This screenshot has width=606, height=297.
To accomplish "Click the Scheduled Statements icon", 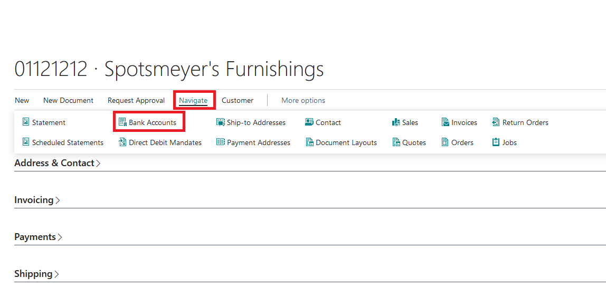I will pos(26,142).
